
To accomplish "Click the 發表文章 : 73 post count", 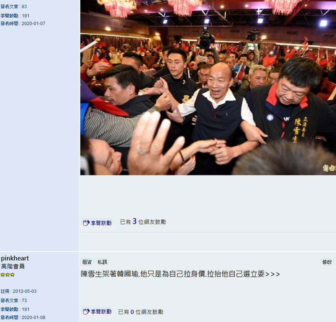I will coord(14,300).
